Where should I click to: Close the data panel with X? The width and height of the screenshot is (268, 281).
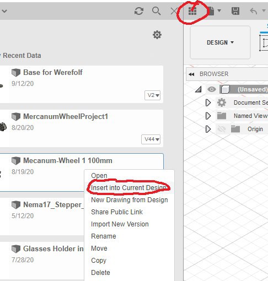click(174, 11)
